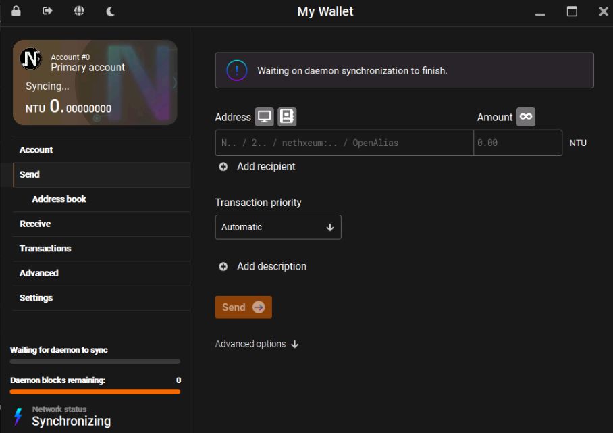The height and width of the screenshot is (433, 613).
Task: Click the wallet sync progress bar
Action: coord(95,361)
